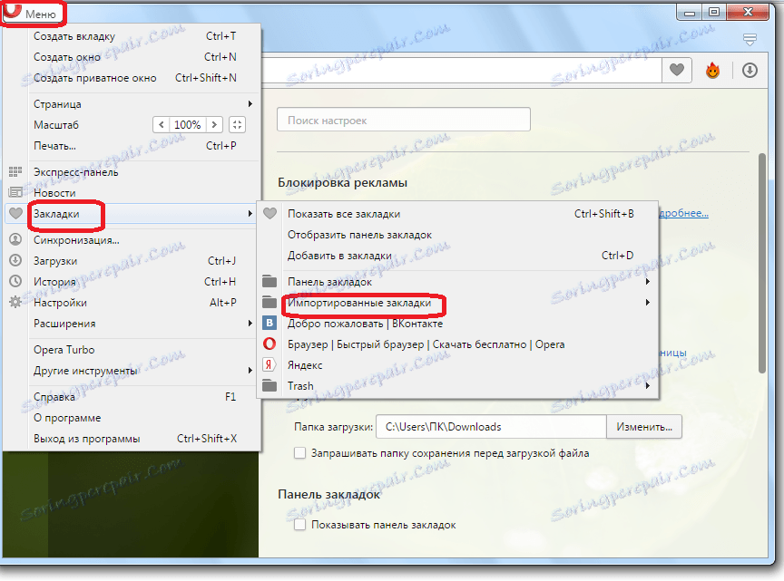Expand the Расширения submenu arrow

click(x=250, y=324)
